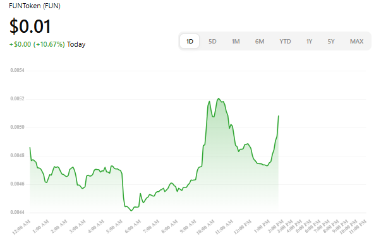This screenshot has width=381, height=236.
Task: Click the chart's highest price peak
Action: [219, 98]
